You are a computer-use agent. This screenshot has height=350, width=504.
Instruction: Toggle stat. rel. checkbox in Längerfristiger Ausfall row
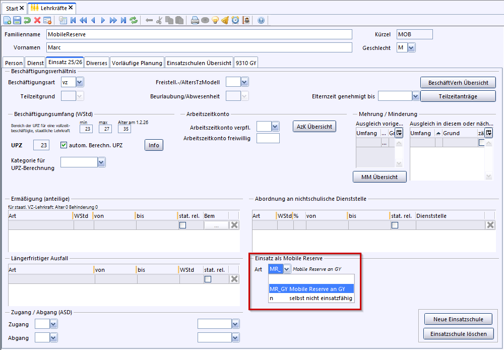[208, 279]
